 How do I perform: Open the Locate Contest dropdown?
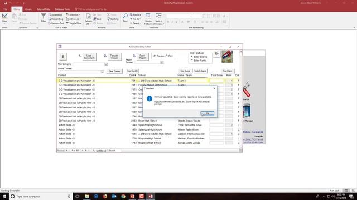pyautogui.click(x=103, y=72)
